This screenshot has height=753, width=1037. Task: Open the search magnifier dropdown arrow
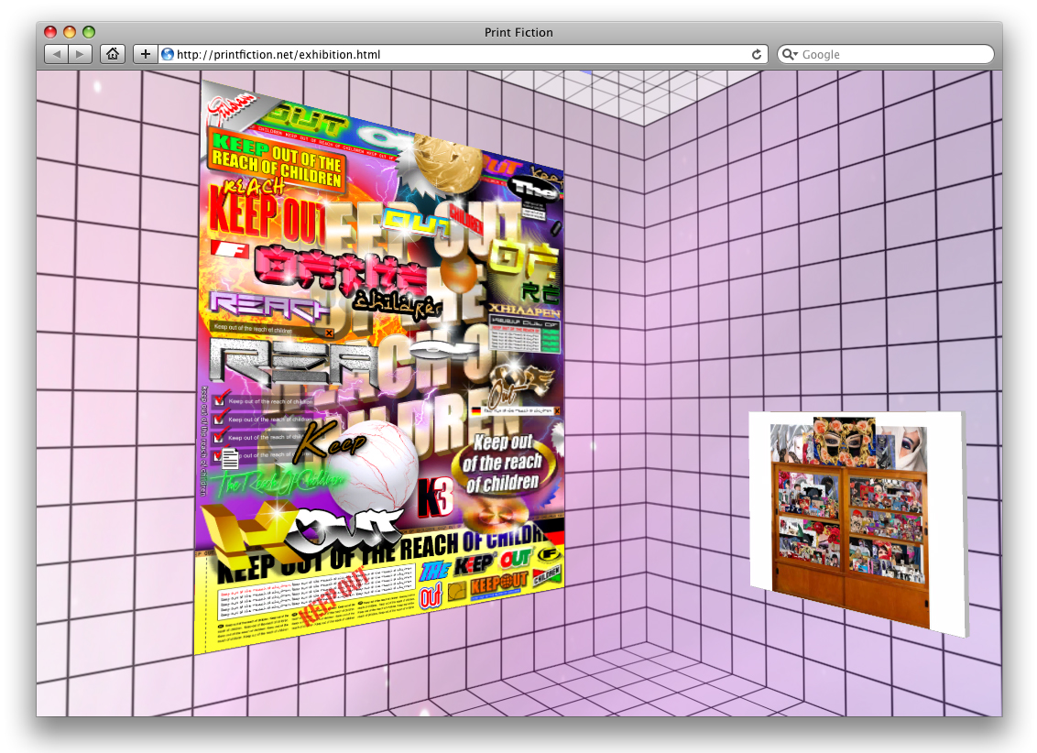[790, 54]
